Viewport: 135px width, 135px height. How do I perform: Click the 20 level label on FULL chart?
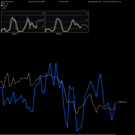(87, 26)
